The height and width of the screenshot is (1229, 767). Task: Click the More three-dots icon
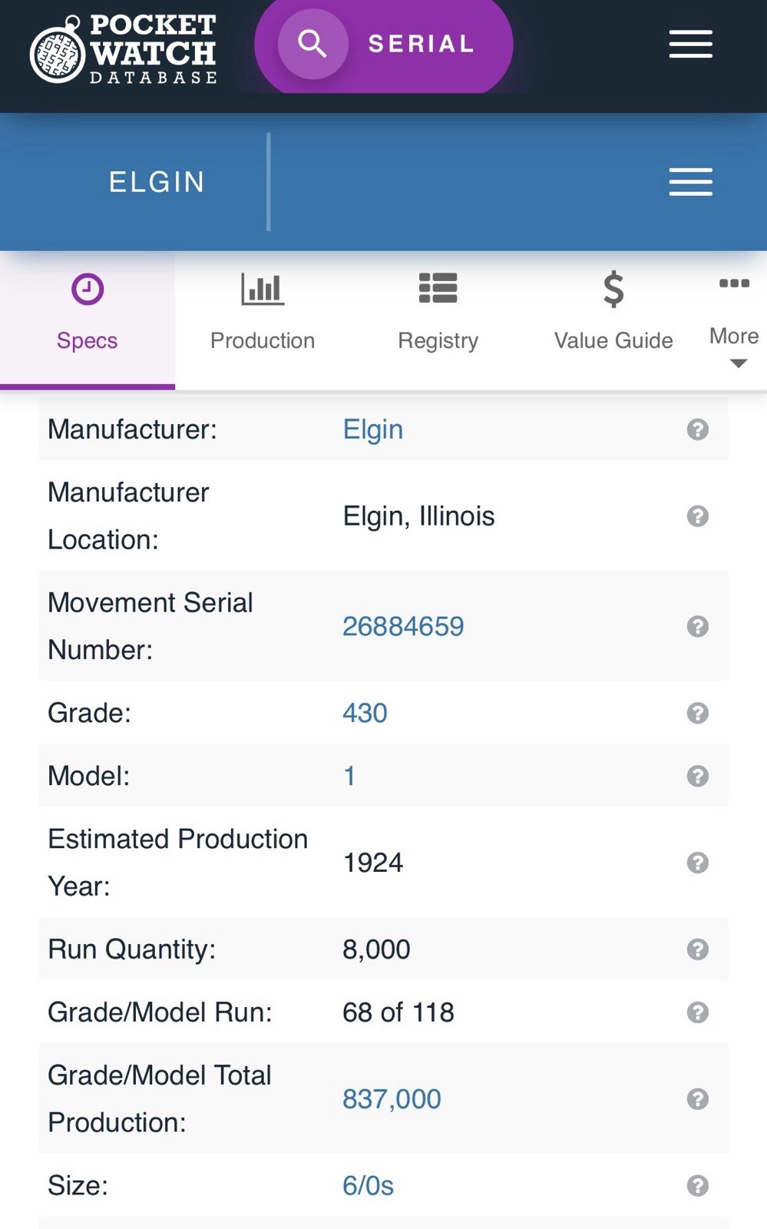pyautogui.click(x=734, y=283)
